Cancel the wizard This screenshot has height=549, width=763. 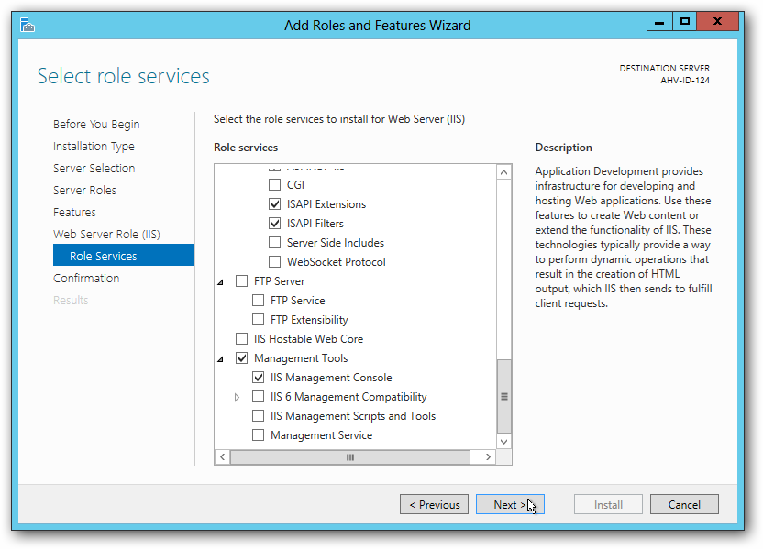coord(684,504)
